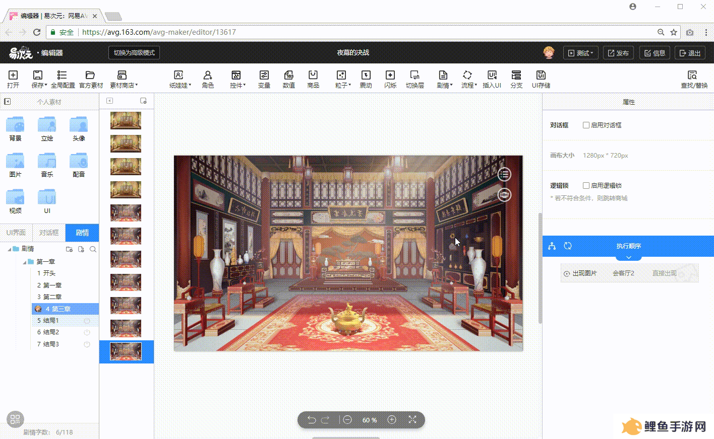Open the 素材商店 asset store dropdown
This screenshot has width=714, height=439.
124,79
